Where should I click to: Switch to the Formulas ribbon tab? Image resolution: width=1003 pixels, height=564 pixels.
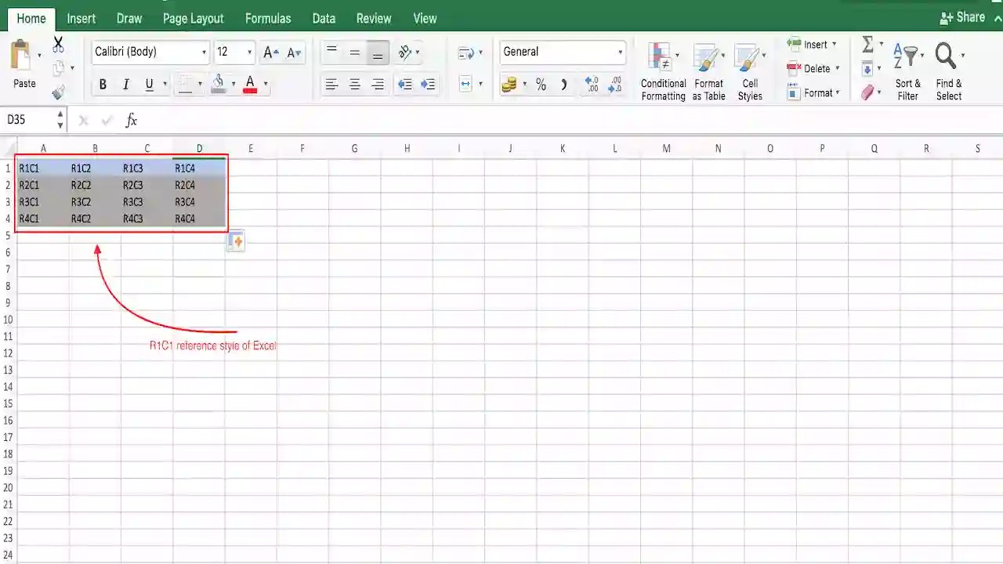[268, 18]
